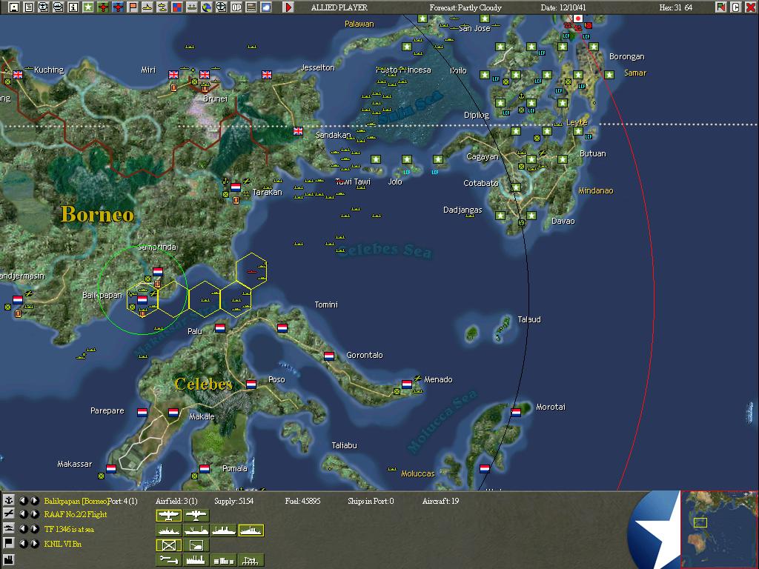Select the third task force ship silhouette

point(224,530)
